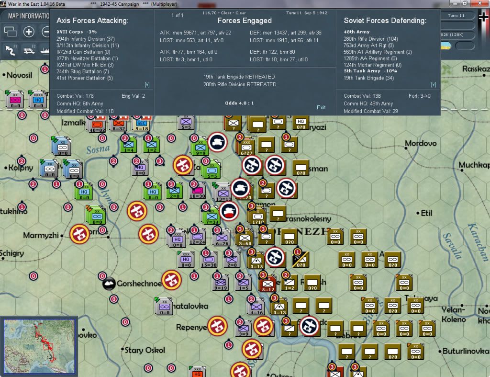Select the Soviet 3=60 unit counter

pyautogui.click(x=245, y=238)
